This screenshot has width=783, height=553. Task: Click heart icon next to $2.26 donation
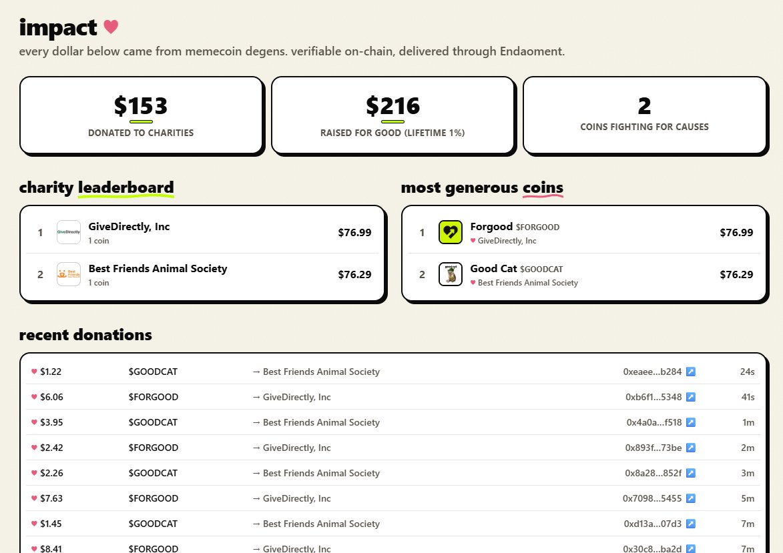(x=34, y=473)
